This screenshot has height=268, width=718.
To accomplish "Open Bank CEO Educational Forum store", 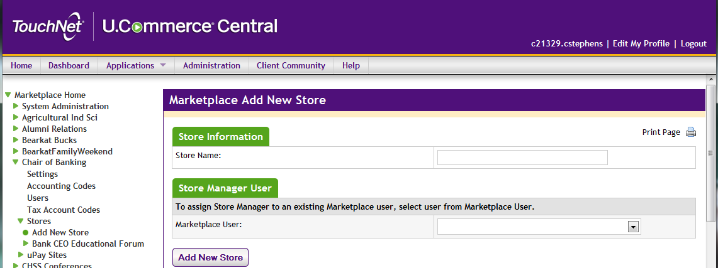I will tap(88, 244).
